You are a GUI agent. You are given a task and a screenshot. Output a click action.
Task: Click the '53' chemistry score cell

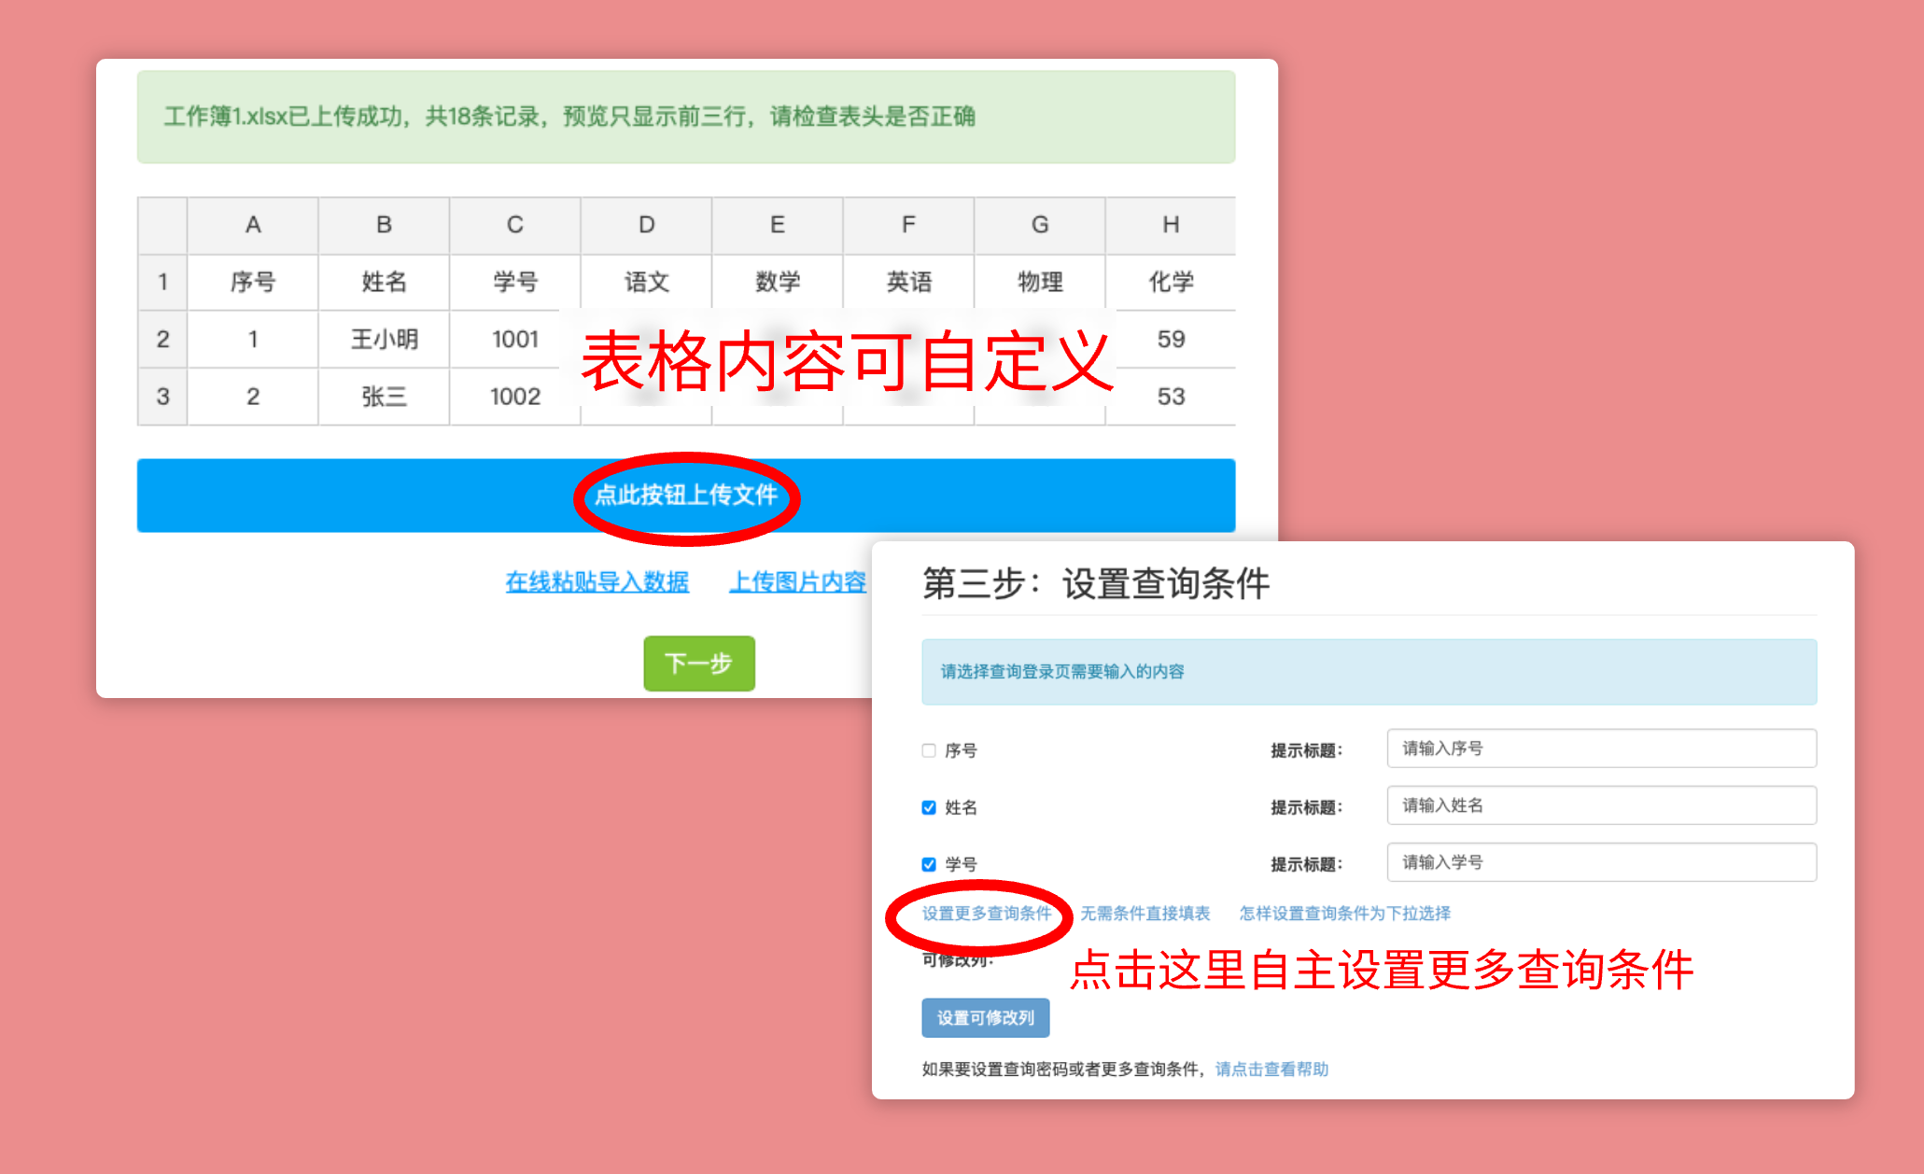(1171, 397)
